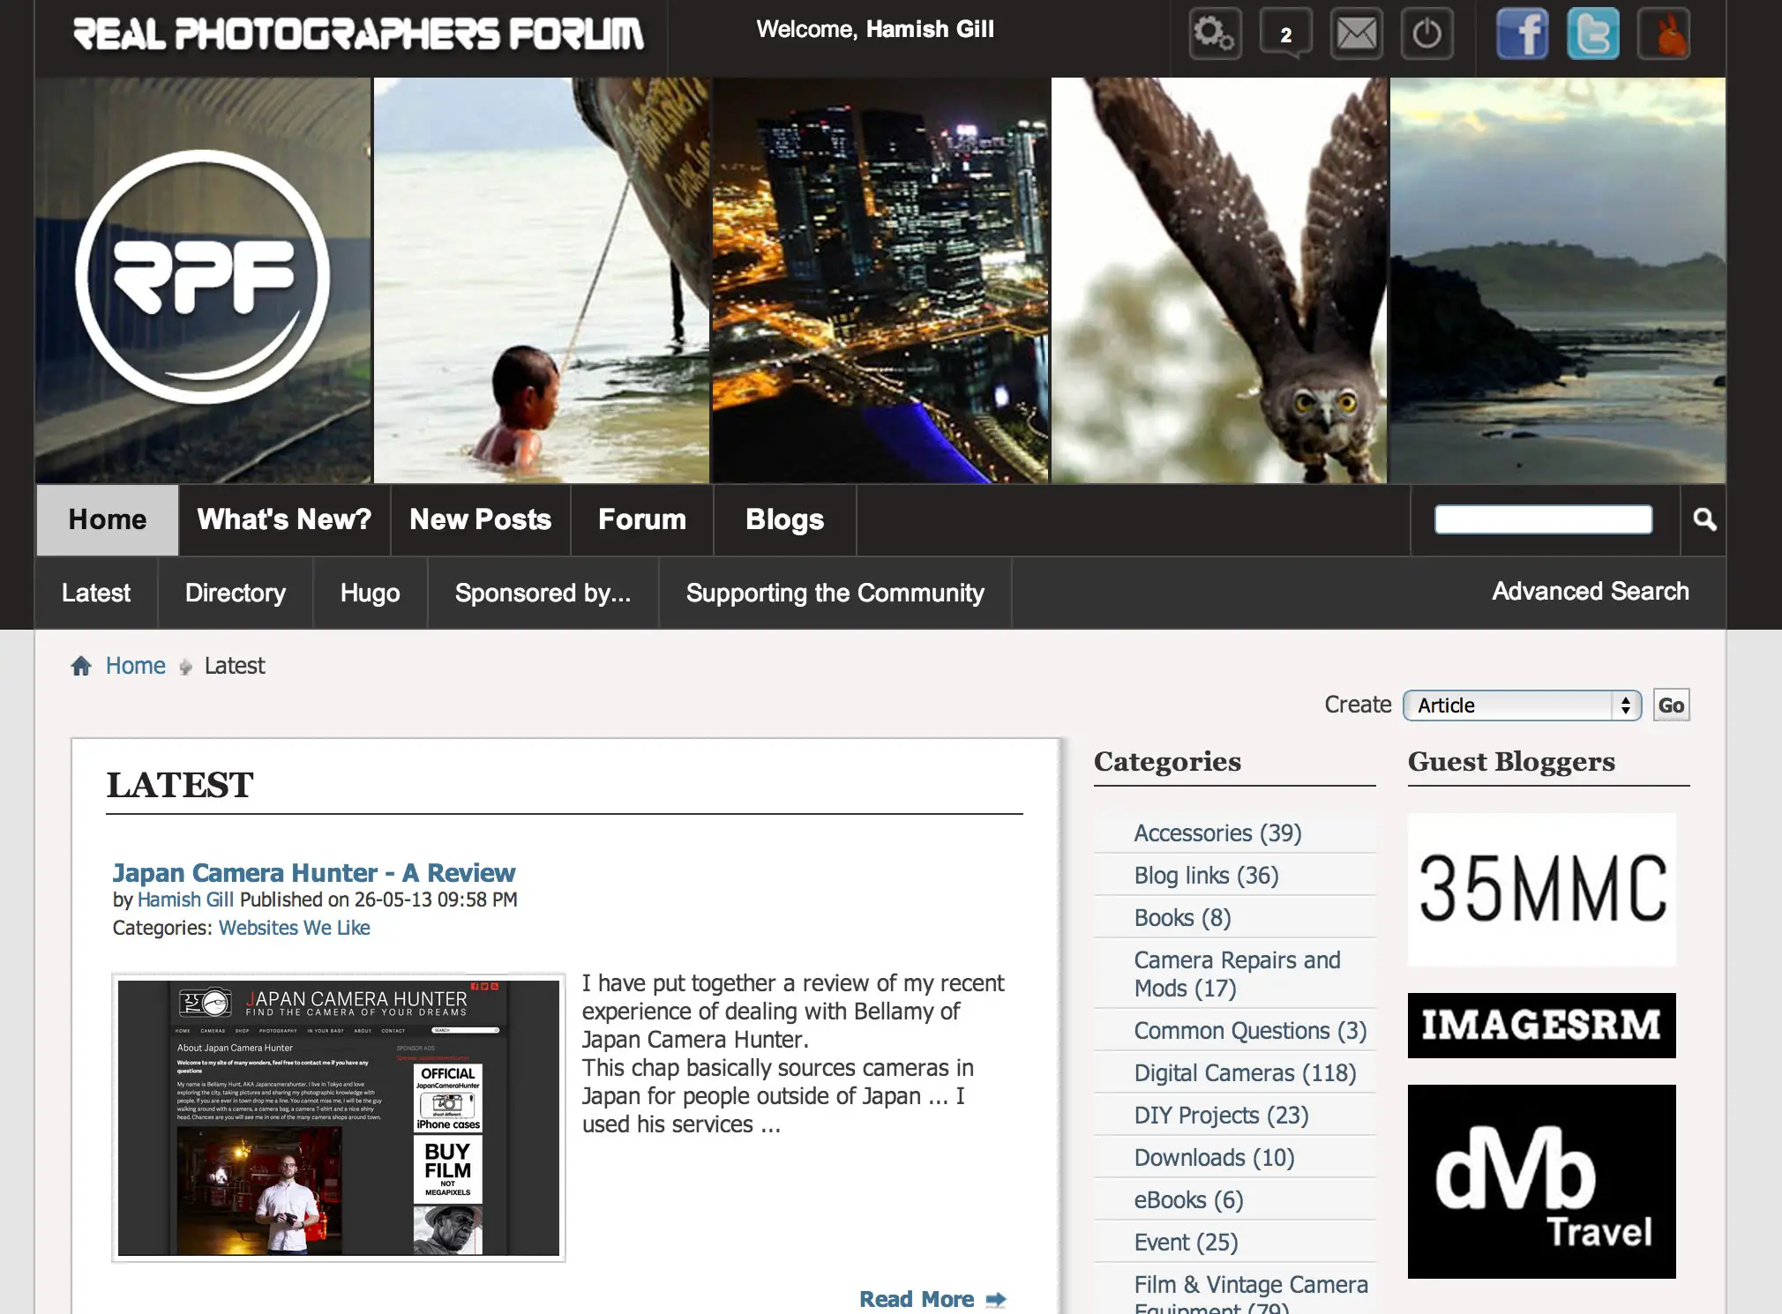
Task: Open the Directory submenu item
Action: point(236,593)
